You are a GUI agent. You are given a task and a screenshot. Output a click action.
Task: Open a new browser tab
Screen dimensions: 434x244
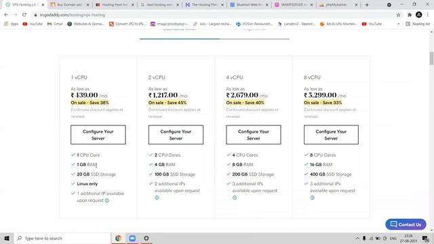coord(367,5)
